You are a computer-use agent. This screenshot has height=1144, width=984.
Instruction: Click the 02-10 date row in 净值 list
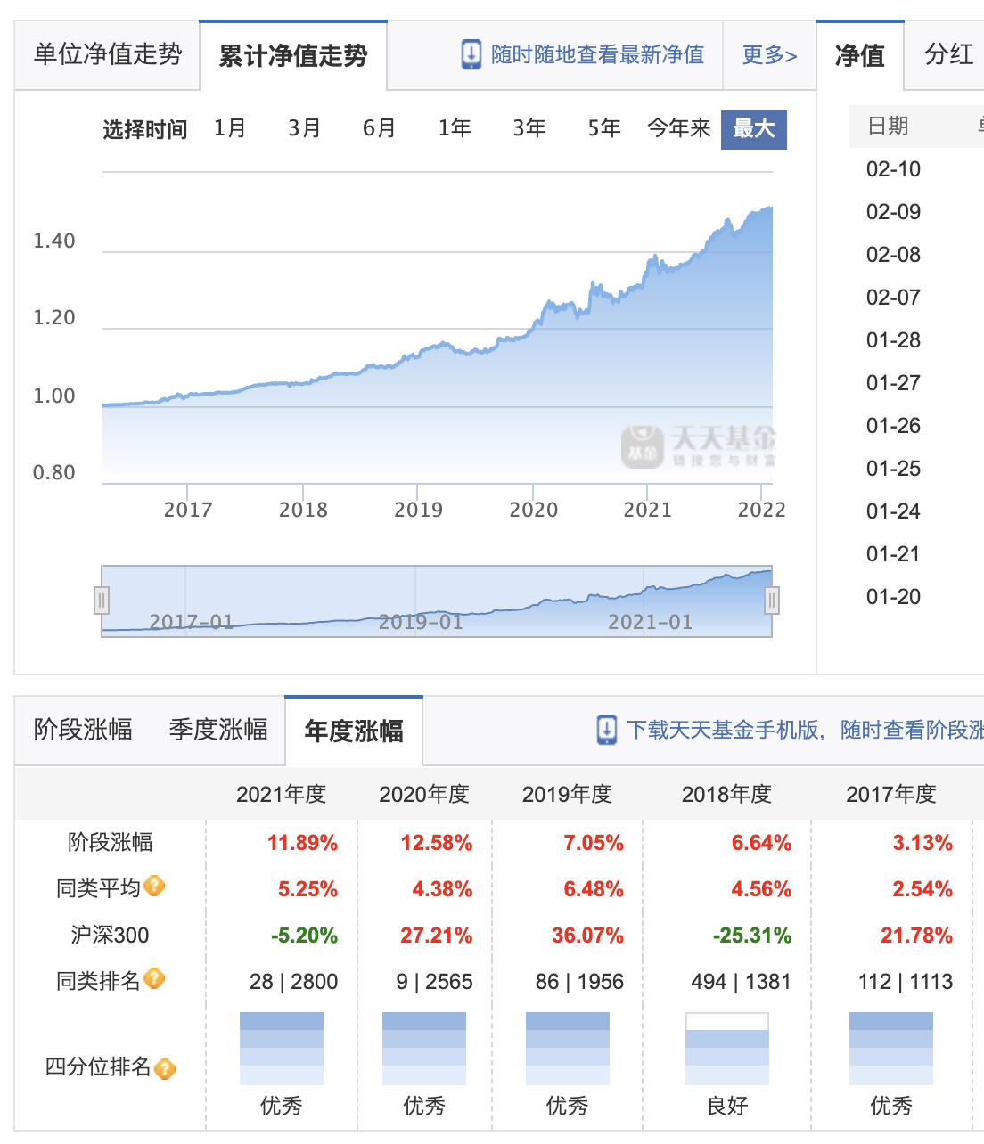893,169
